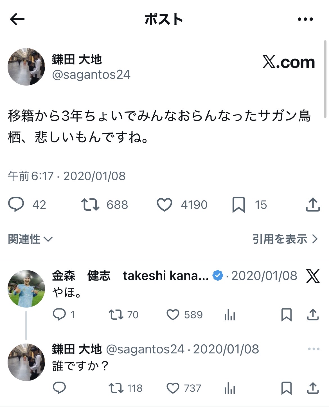Repost the main post with 688 reposts
Image resolution: width=329 pixels, height=417 pixels.
coord(90,205)
